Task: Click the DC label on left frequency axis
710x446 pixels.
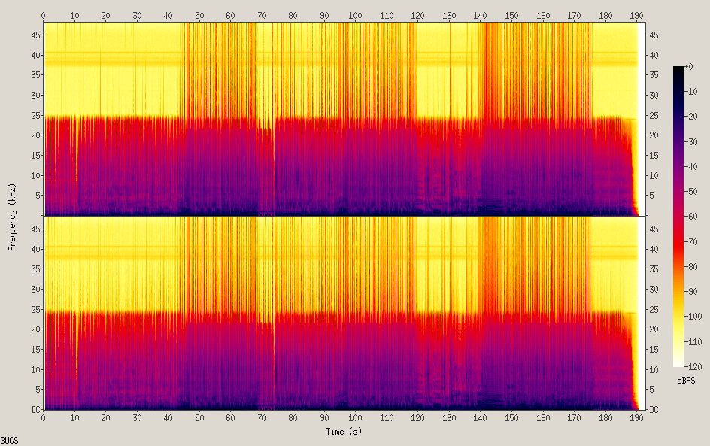Action: pyautogui.click(x=35, y=410)
